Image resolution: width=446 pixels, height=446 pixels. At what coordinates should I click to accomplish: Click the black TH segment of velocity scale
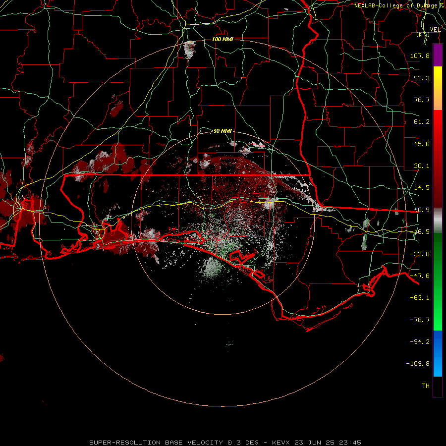point(438,387)
